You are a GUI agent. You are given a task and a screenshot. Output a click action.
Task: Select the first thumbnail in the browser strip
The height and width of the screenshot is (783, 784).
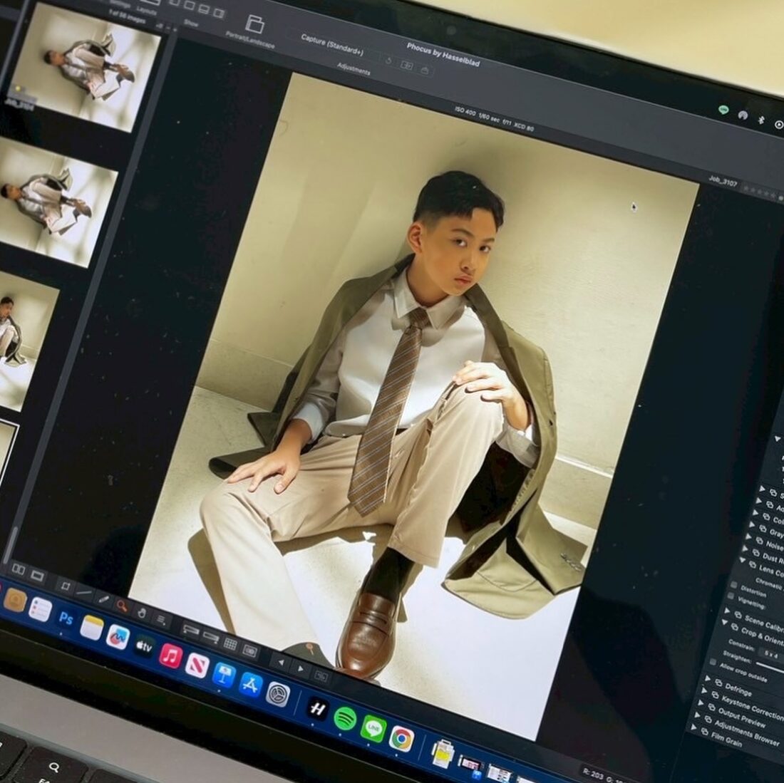[x=83, y=68]
